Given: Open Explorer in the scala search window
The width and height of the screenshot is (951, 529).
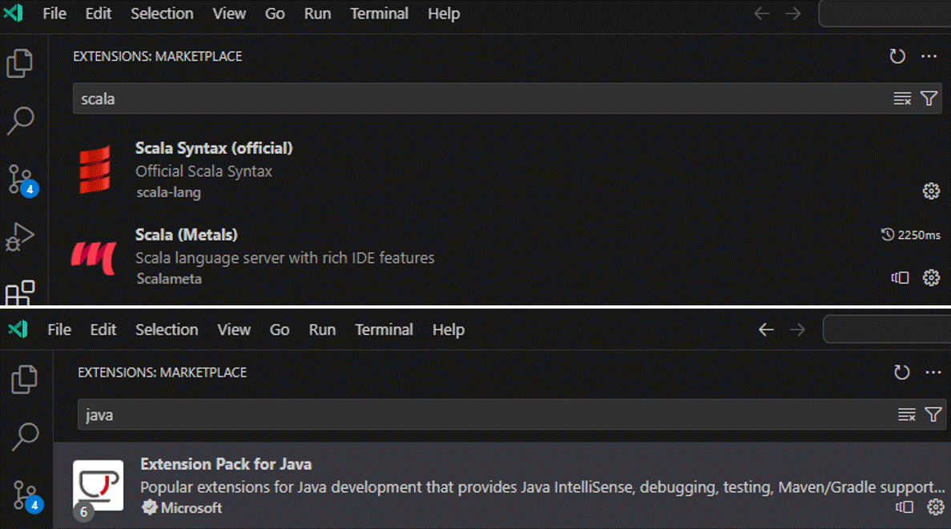Looking at the screenshot, I should [21, 63].
